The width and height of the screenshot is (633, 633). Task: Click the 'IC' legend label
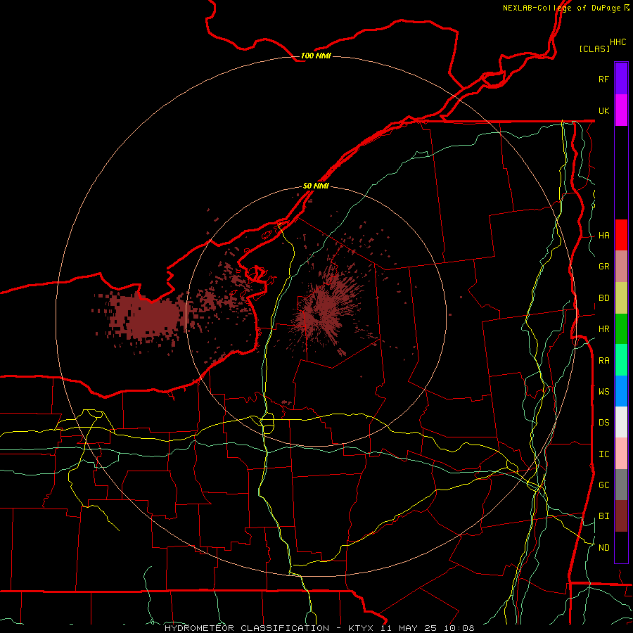point(603,454)
